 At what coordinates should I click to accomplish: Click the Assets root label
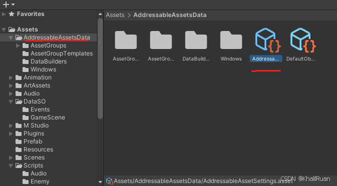click(27, 29)
